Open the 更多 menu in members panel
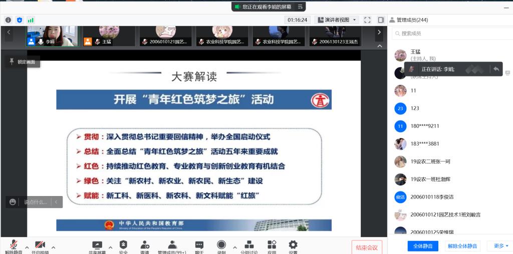The height and width of the screenshot is (254, 513). pos(501,246)
